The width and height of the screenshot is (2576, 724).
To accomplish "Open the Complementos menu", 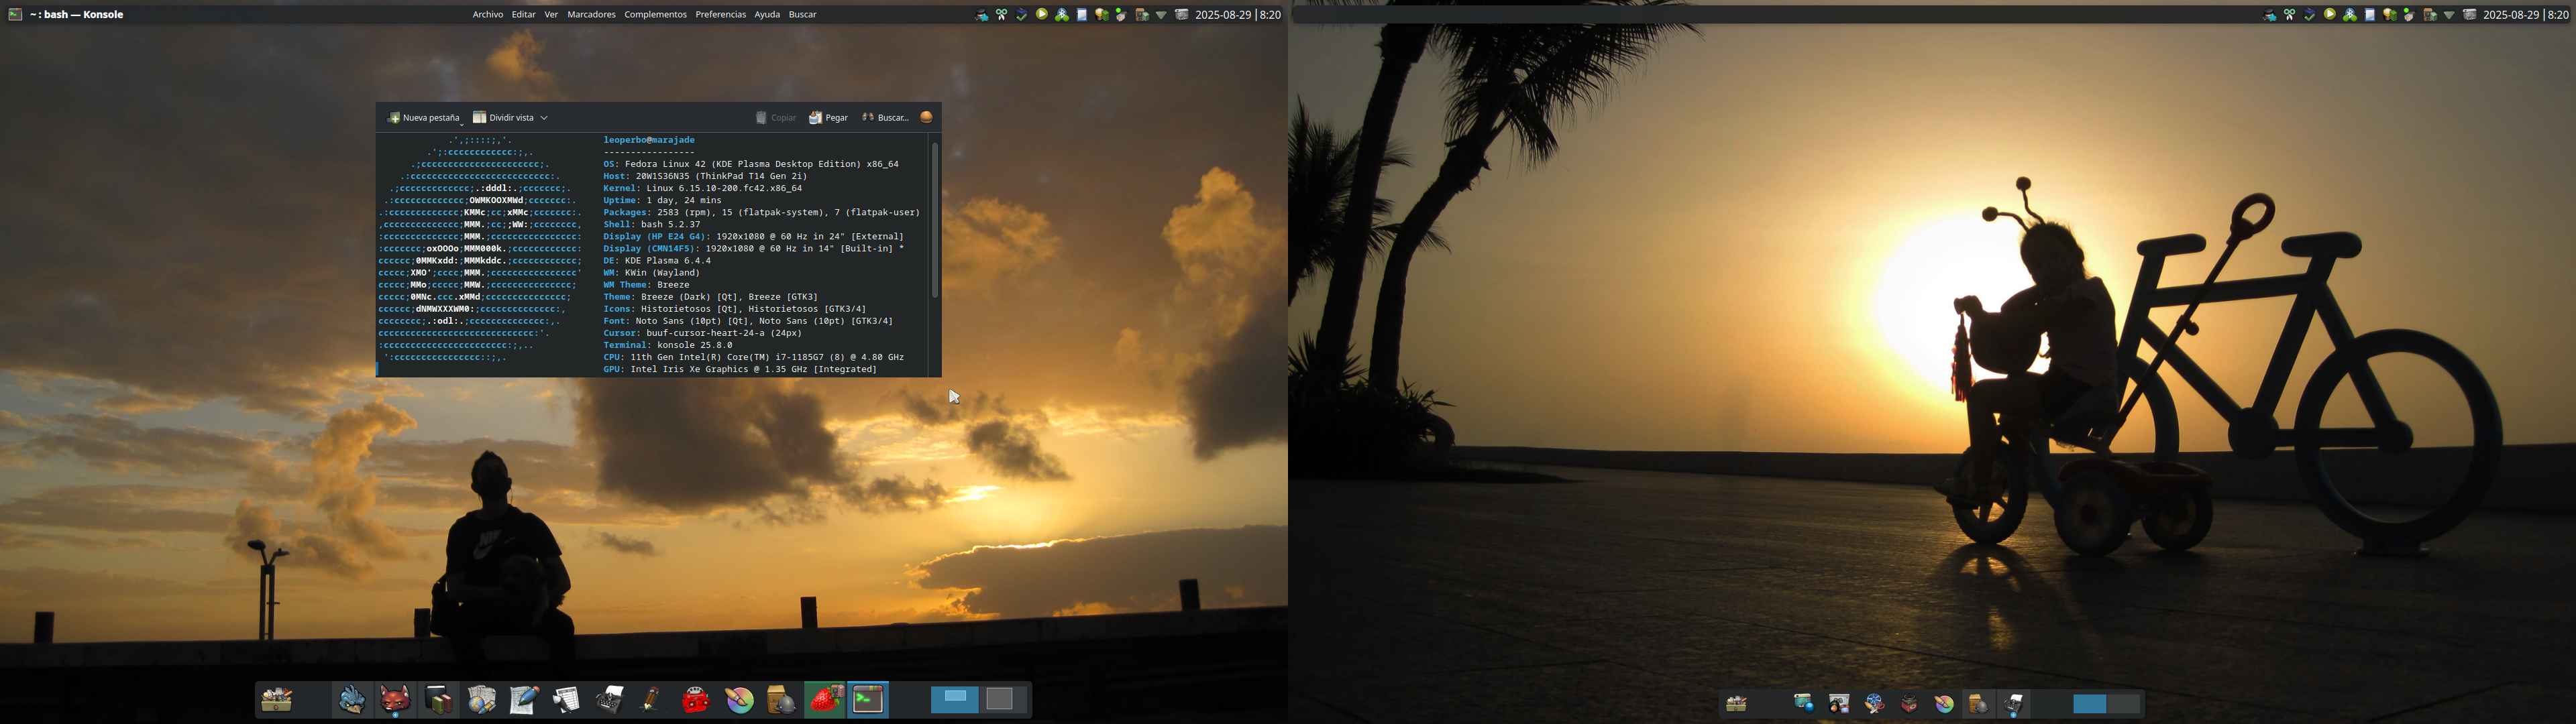I will coord(655,15).
